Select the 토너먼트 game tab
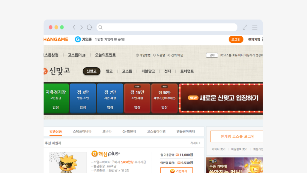307x173 pixels. point(187,71)
